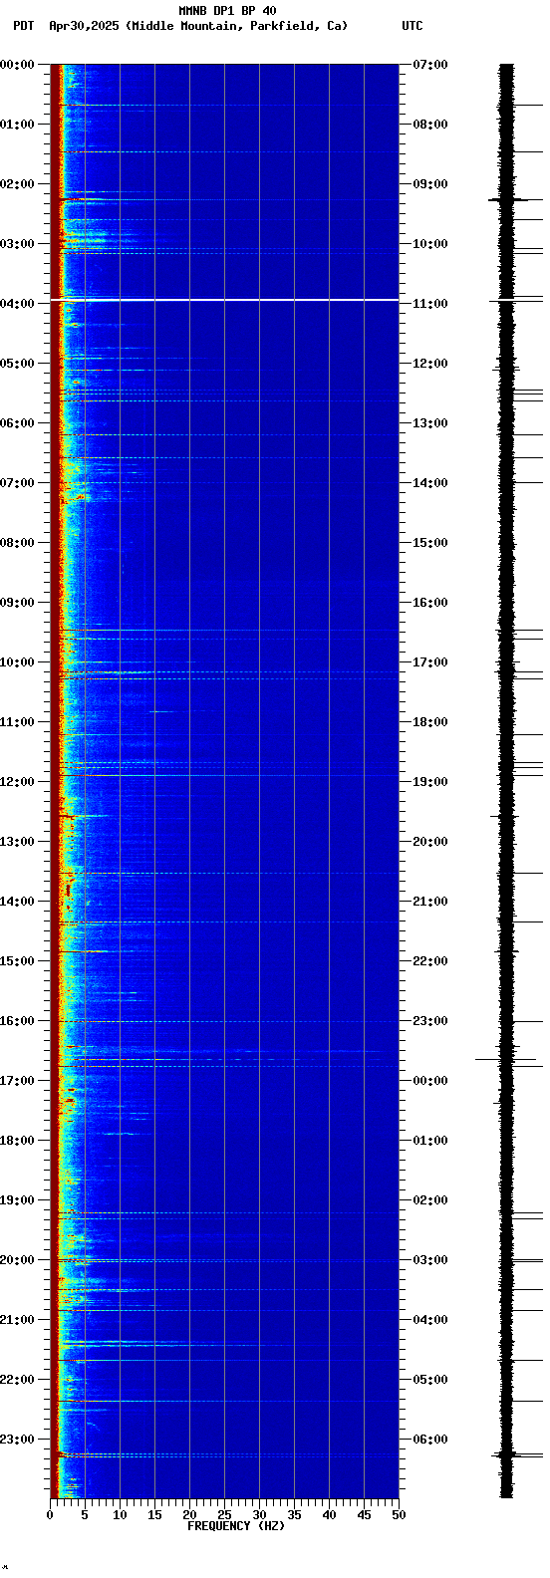Click the white data-gap line near 04:00 PDT
This screenshot has width=550, height=1578.
click(x=224, y=300)
